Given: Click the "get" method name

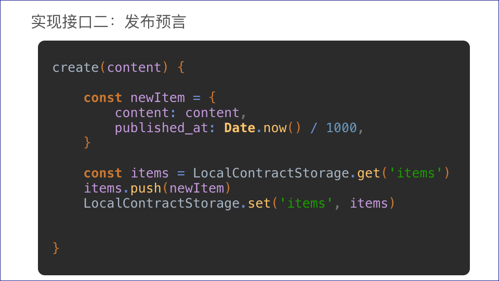Looking at the screenshot, I should (x=369, y=173).
